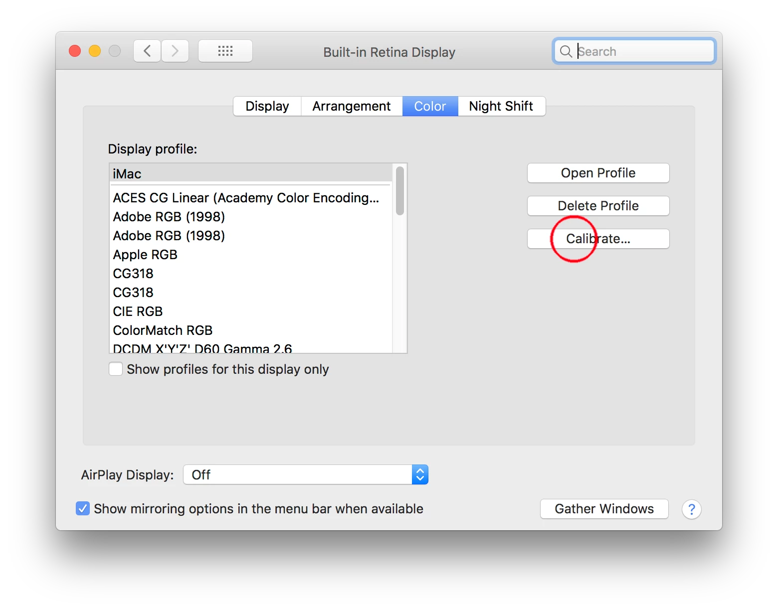Select the iMac display profile
778x610 pixels.
(251, 173)
